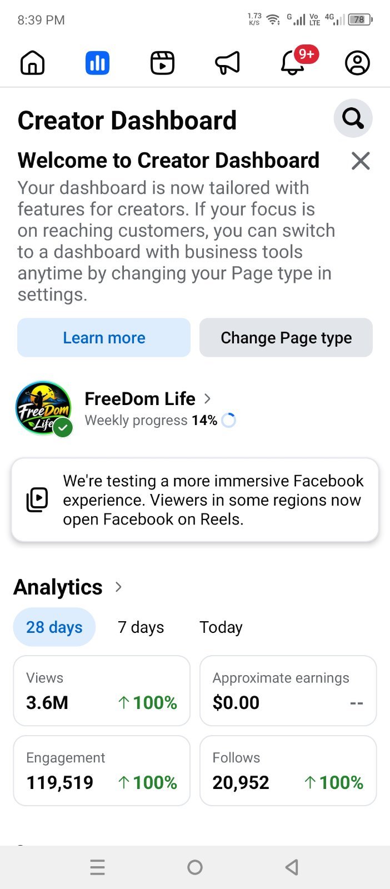
Task: Expand the Analytics section arrow
Action: (x=118, y=587)
